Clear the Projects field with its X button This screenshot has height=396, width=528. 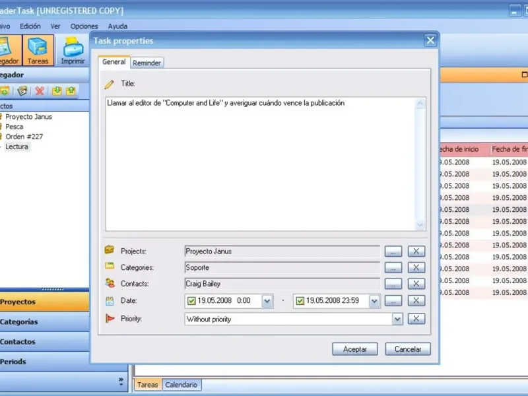(416, 251)
